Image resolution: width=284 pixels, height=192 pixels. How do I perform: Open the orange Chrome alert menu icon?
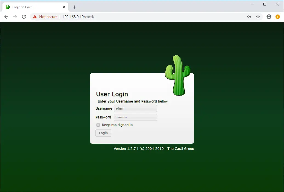click(x=278, y=17)
